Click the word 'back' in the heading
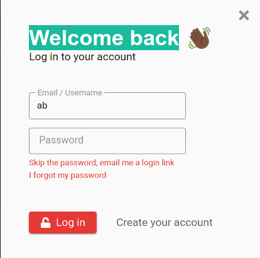This screenshot has width=260, height=258. 154,38
